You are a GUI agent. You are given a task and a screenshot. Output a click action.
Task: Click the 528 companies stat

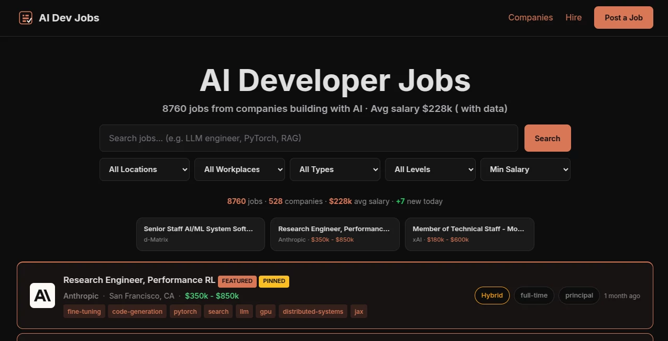[x=295, y=201]
